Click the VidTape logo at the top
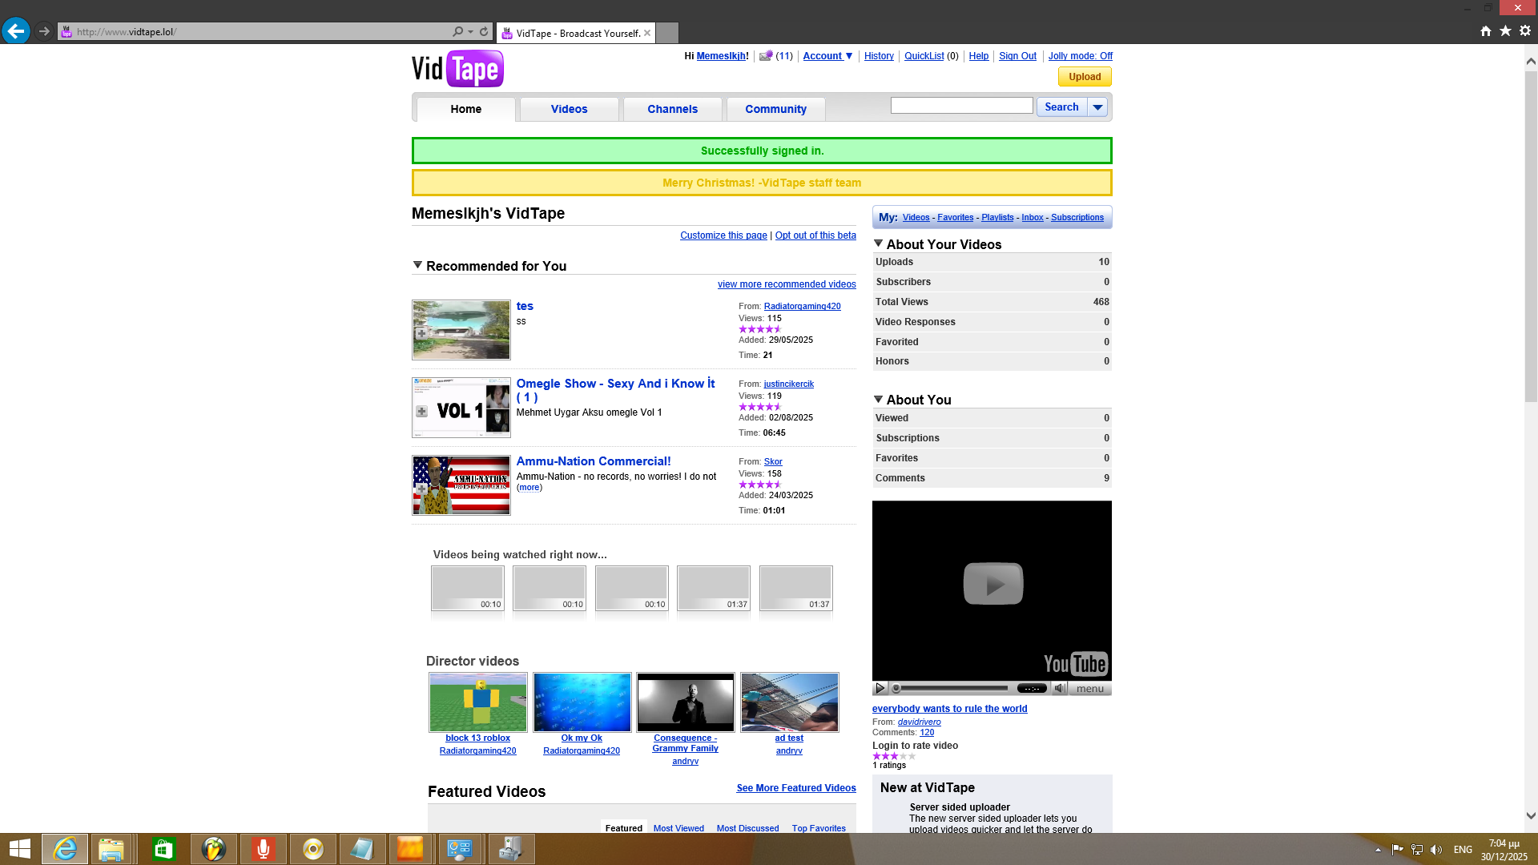The height and width of the screenshot is (865, 1538). coord(457,69)
